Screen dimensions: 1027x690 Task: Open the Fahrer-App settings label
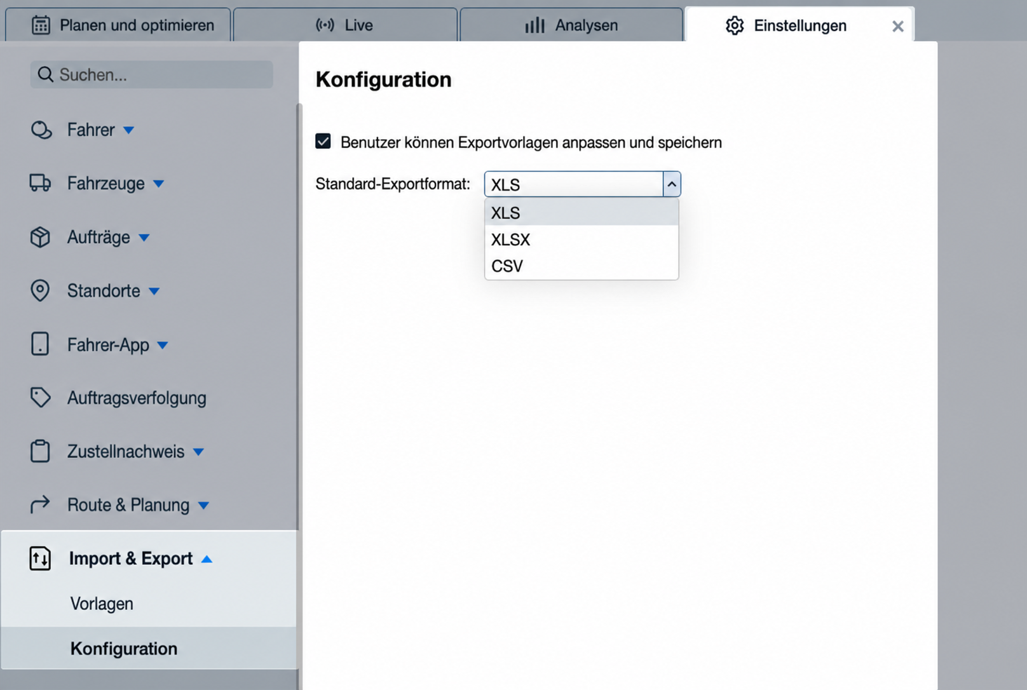tap(108, 344)
